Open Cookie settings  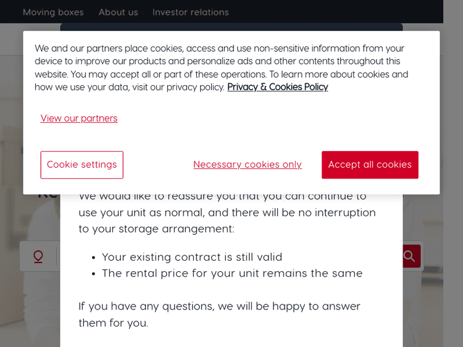pos(82,165)
